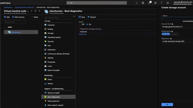Viewport: 193px width, 108px height.
Task: Set Status to Off
Action: tap(80, 24)
